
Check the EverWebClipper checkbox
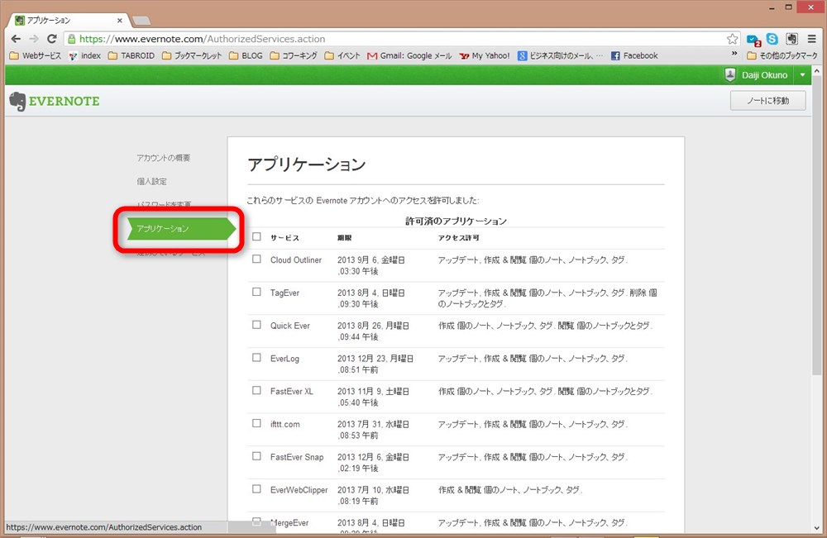pyautogui.click(x=256, y=489)
